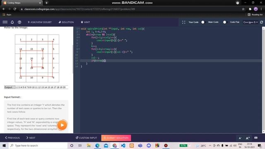The width and height of the screenshot is (265, 149).
Task: Collapse the while loop fold on line 3
Action: click(x=79, y=34)
